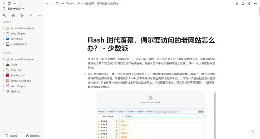Open the sidebar three-dots more menu
260x139 pixels.
[39, 15]
